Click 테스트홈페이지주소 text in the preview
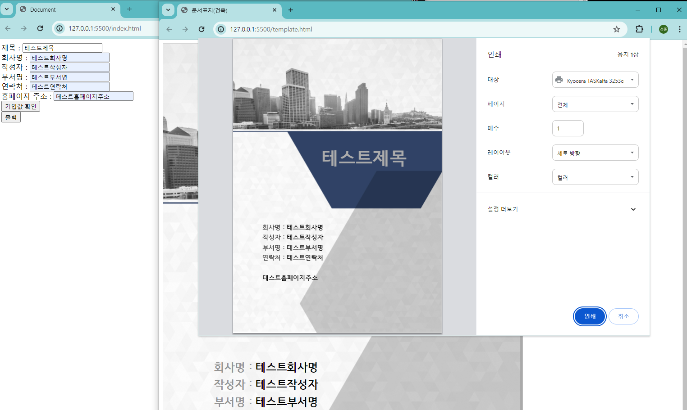Image resolution: width=687 pixels, height=410 pixels. [x=290, y=278]
